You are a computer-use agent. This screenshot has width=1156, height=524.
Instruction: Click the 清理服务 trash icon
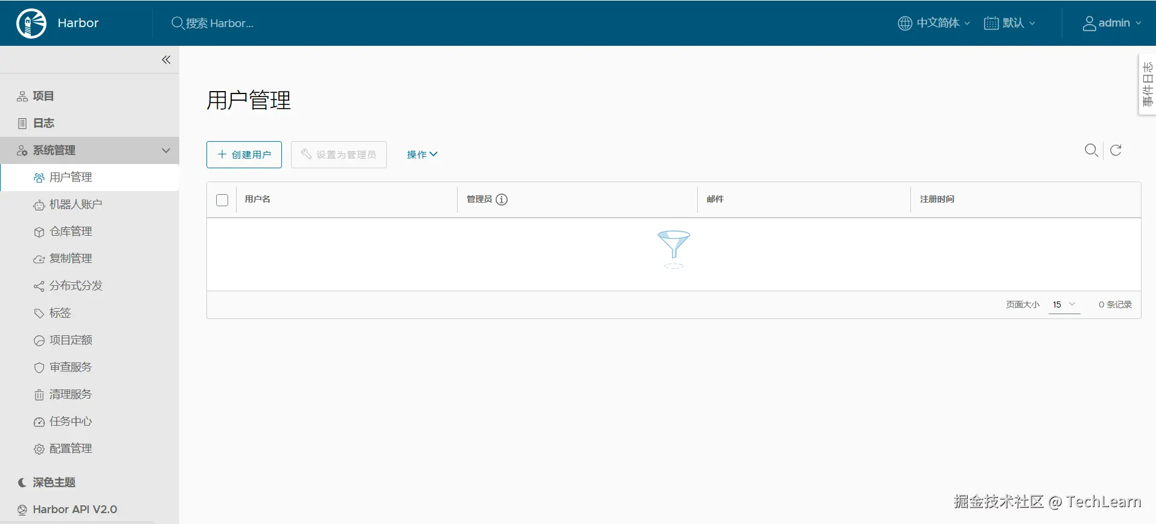pyautogui.click(x=39, y=395)
